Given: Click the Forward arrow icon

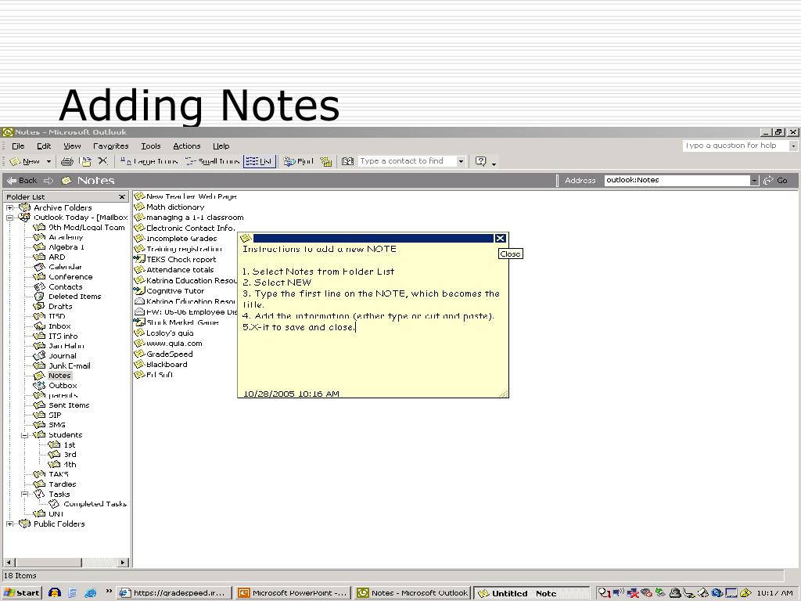Looking at the screenshot, I should point(48,181).
